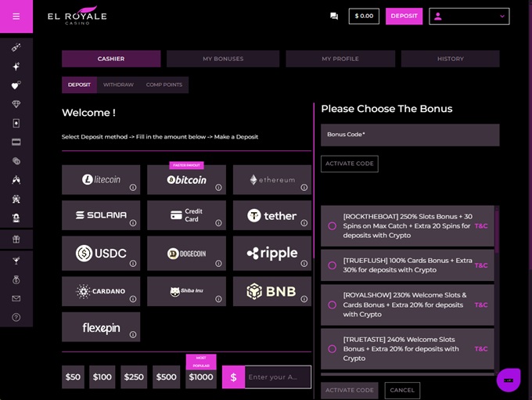Open T&C for TRUETASTE bonus
Viewport: 532px width, 400px height.
coord(480,349)
